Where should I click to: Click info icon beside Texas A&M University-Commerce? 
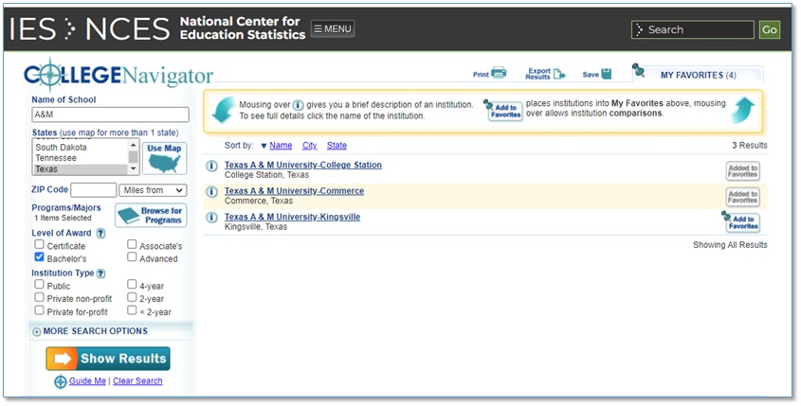coord(212,192)
